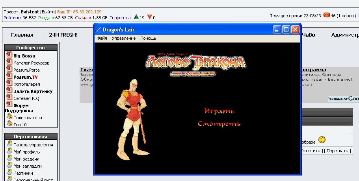This screenshot has width=359, height=181.
Task: Click the icon beside Мой профиль
Action: click(x=9, y=151)
